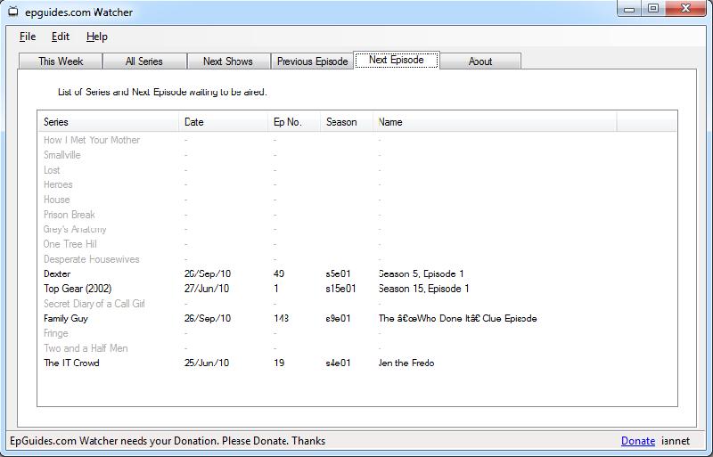Screen dimensions: 713x457
Task: Minimize the epguides.com Watcher window
Action: [x=629, y=9]
